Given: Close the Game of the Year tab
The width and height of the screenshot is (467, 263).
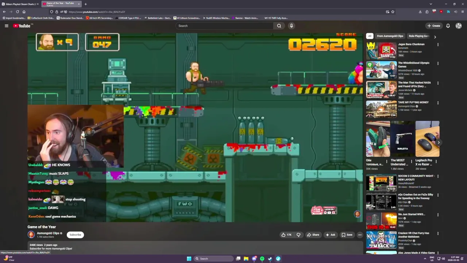Looking at the screenshot, I should (79, 4).
